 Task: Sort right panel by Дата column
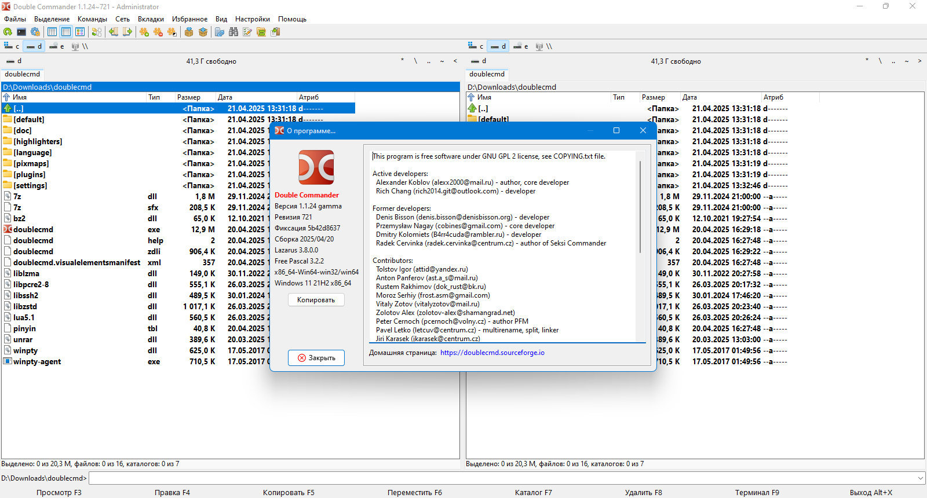721,97
